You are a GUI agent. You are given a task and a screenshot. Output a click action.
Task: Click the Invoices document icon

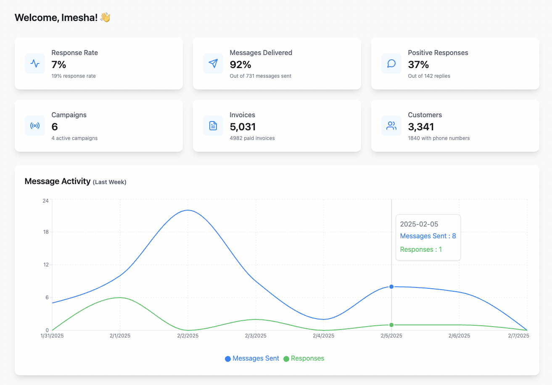213,125
